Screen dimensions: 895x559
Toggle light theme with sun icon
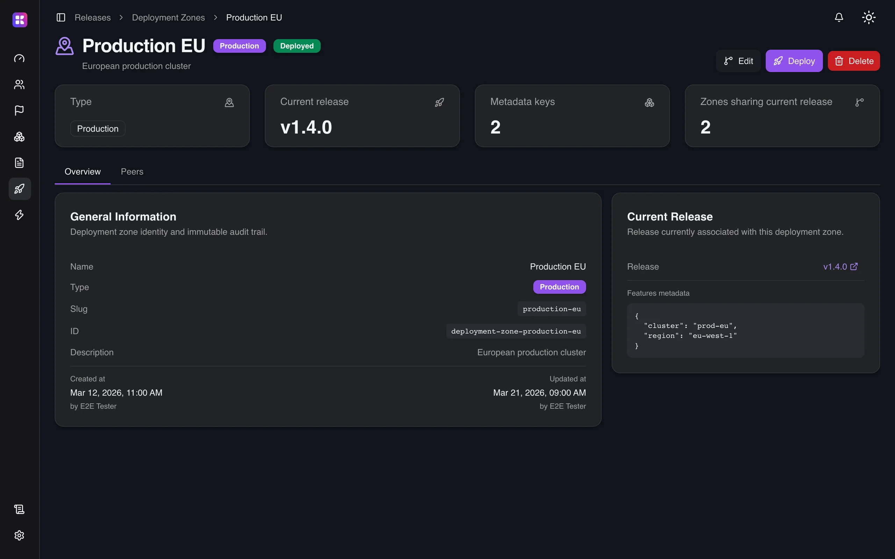(x=869, y=17)
